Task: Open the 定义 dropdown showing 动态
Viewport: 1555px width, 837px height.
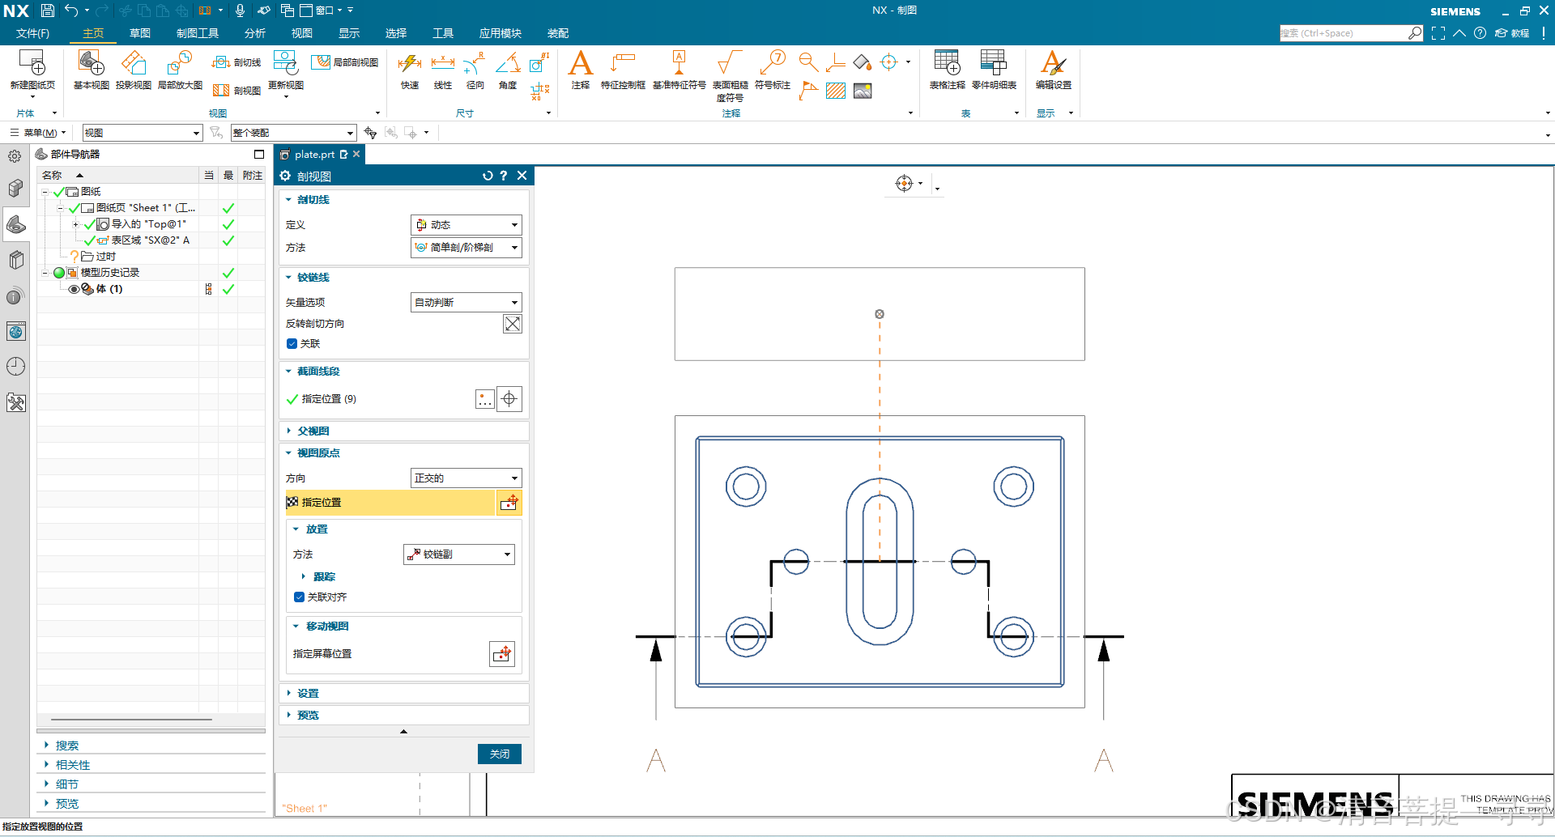Action: point(466,225)
